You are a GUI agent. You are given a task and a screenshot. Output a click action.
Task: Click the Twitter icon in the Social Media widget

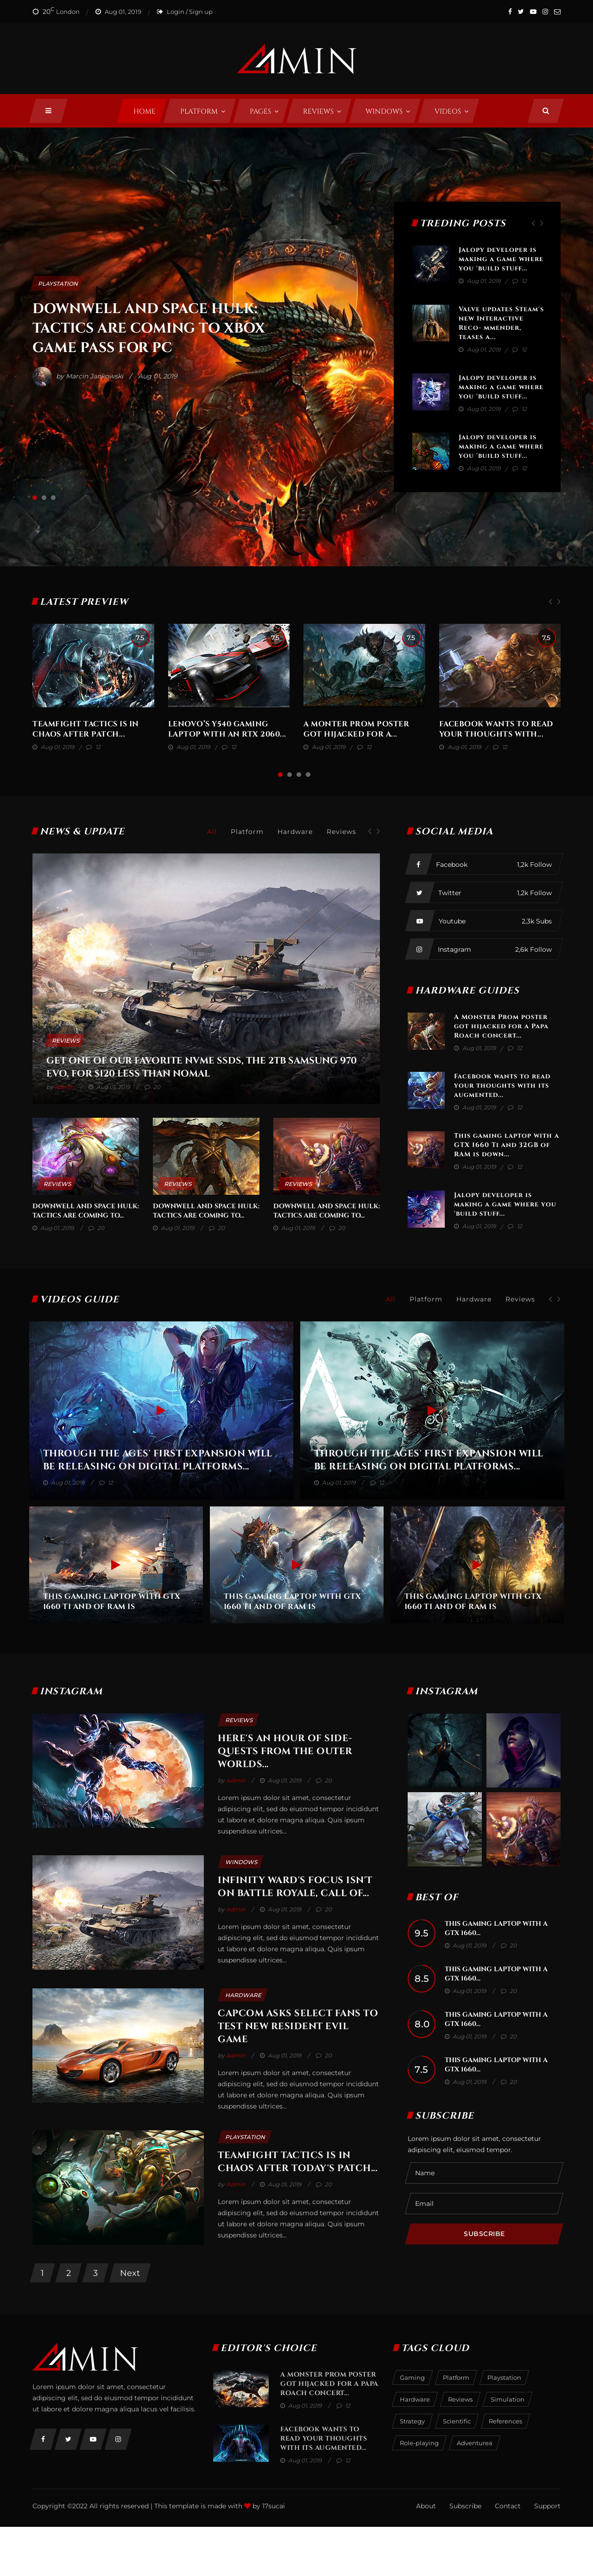(x=418, y=893)
